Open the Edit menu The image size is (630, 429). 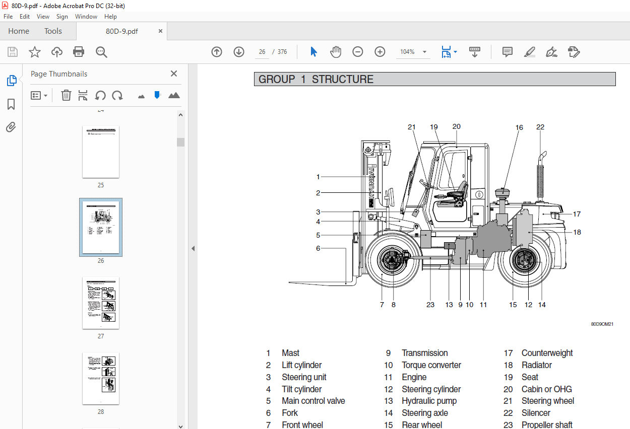pyautogui.click(x=25, y=17)
